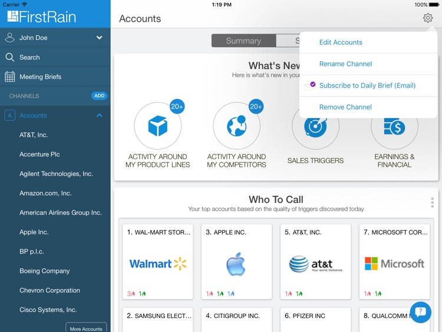Open the Meeting Briefs calendar icon

coord(9,77)
